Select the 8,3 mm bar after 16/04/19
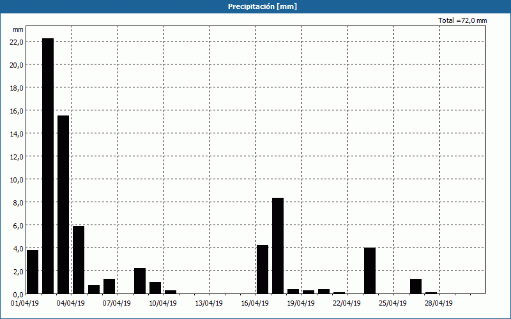 coord(278,246)
